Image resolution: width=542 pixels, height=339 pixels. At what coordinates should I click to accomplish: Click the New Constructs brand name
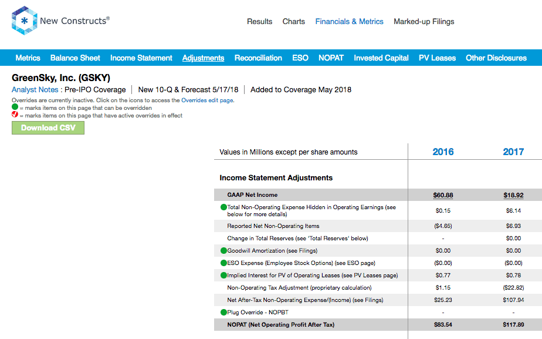[x=74, y=21]
